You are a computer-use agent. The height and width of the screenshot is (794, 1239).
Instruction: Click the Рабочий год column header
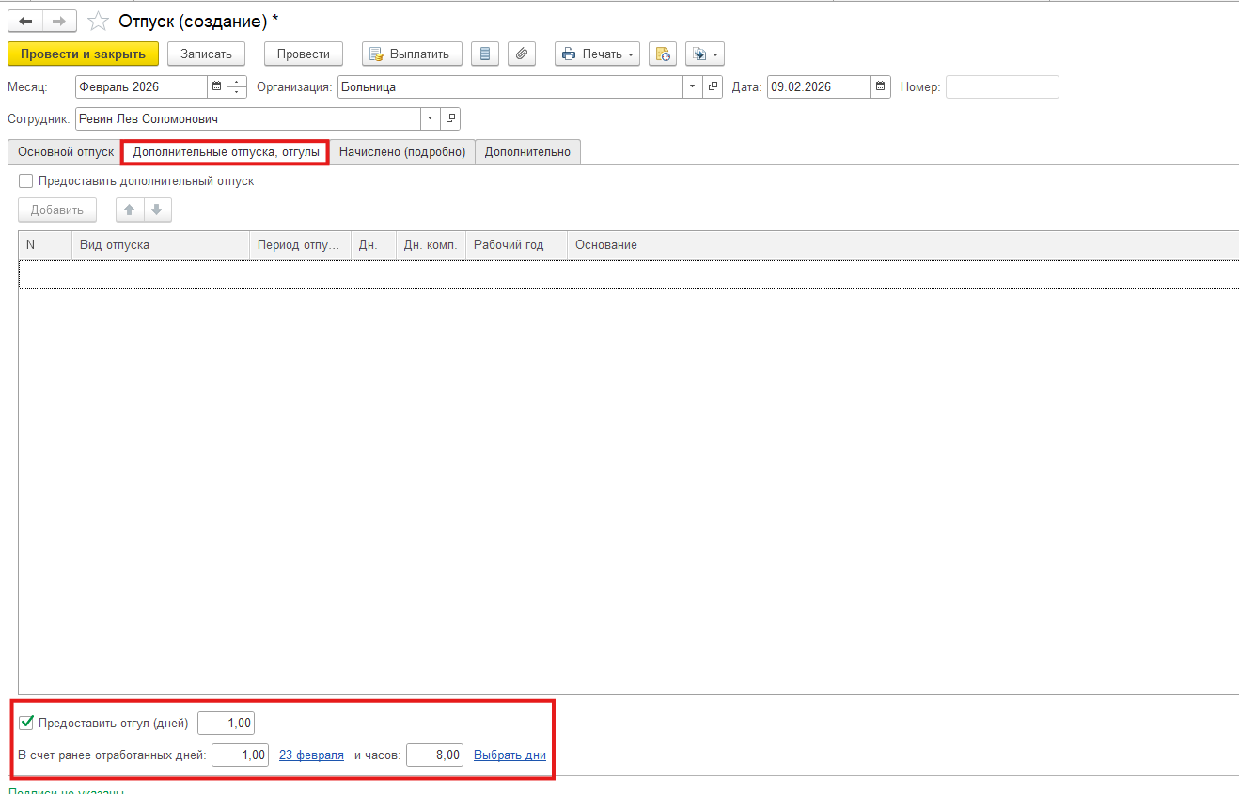pyautogui.click(x=516, y=245)
